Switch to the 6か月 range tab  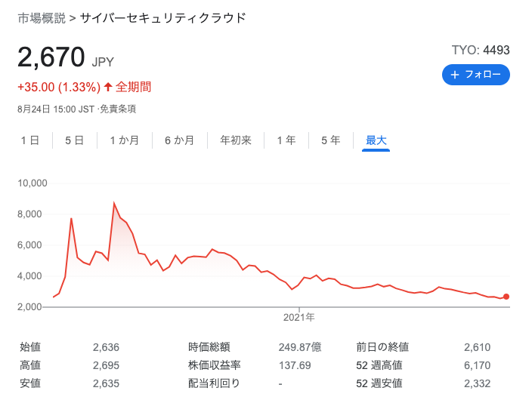(180, 140)
